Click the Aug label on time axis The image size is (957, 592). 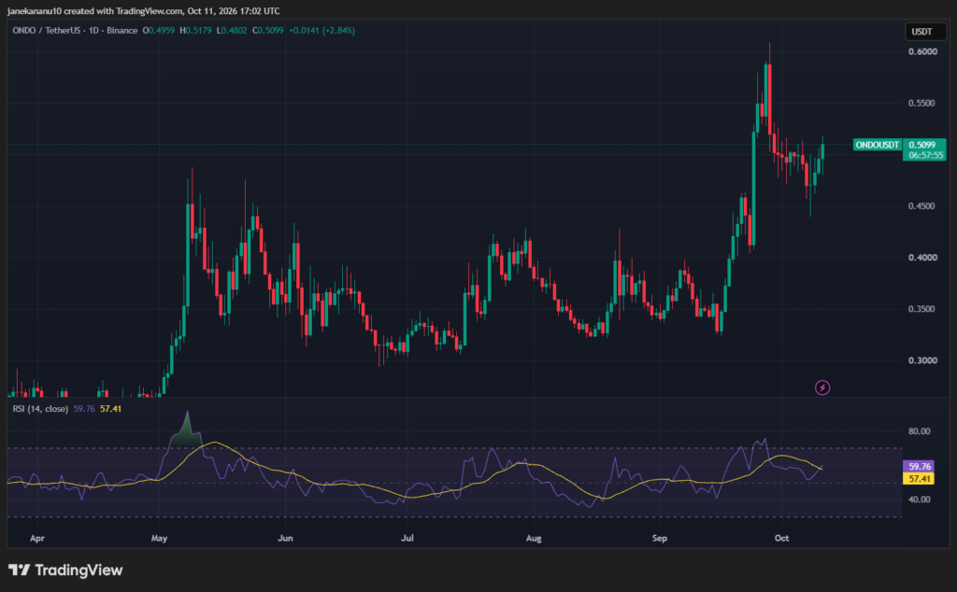[534, 539]
